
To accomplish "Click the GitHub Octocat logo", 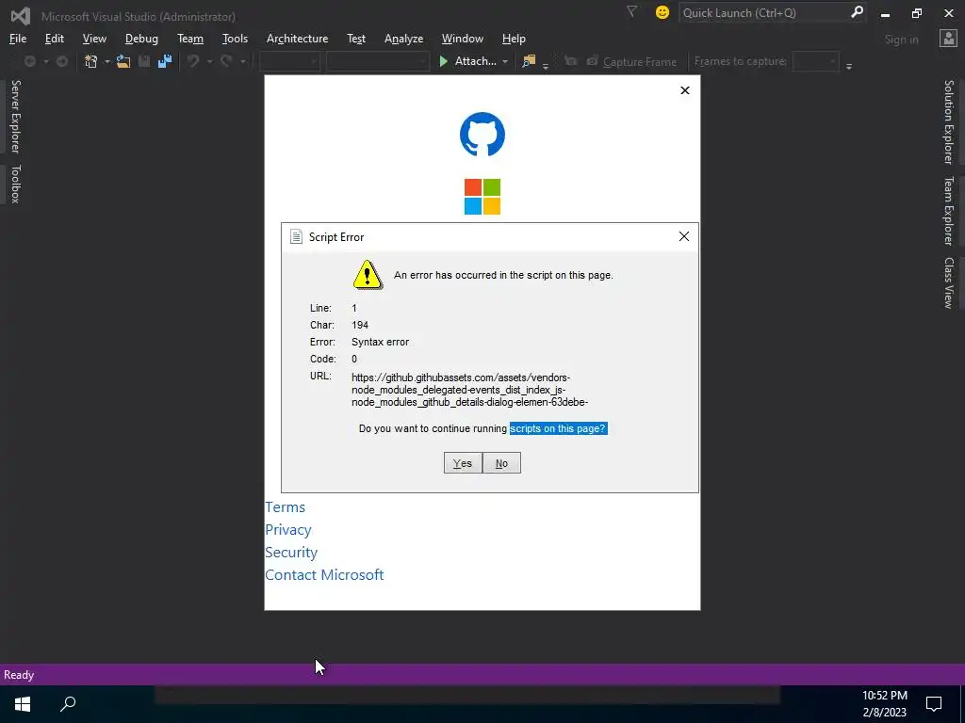I will click(x=482, y=134).
